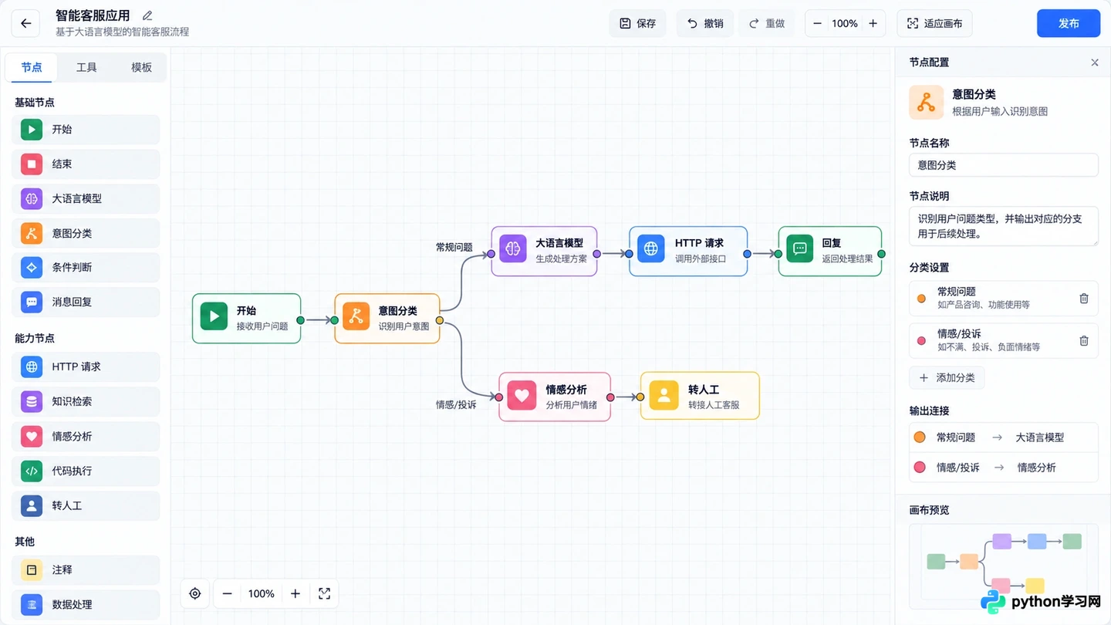The image size is (1111, 625).
Task: Delete the 情感/投诉 category
Action: click(x=1084, y=340)
